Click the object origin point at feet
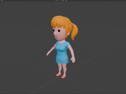Image resolution: width=126 pixels, height=94 pixels. pos(62,75)
